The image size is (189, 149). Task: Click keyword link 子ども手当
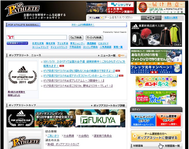click(63, 43)
